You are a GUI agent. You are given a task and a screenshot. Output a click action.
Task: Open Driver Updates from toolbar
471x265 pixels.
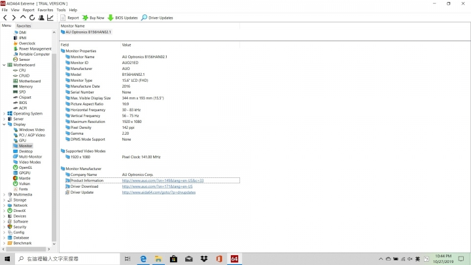click(x=157, y=18)
